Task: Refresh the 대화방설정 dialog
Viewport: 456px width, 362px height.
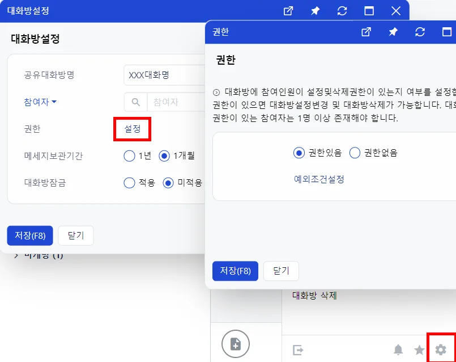Action: [342, 11]
